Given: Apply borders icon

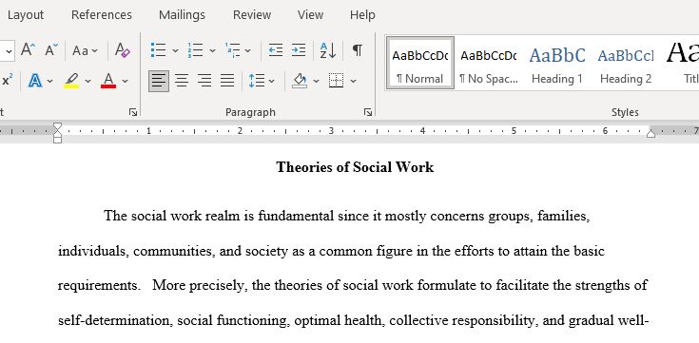Looking at the screenshot, I should coord(337,81).
